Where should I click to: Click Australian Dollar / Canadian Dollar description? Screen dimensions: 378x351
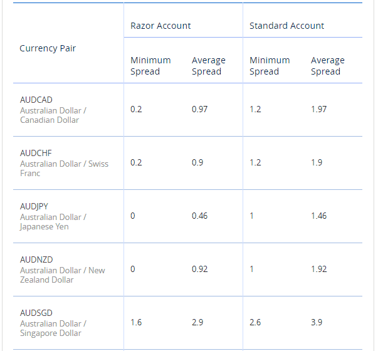(x=53, y=115)
